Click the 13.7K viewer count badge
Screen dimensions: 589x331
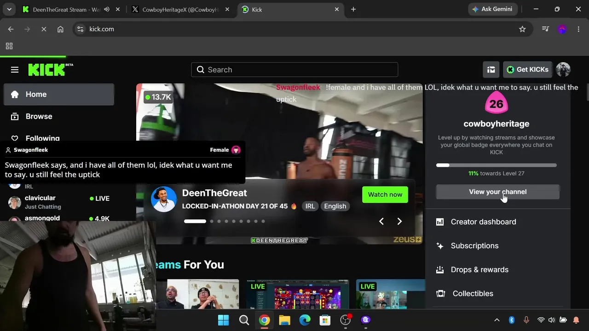158,97
